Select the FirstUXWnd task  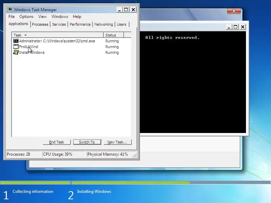pyautogui.click(x=71, y=47)
